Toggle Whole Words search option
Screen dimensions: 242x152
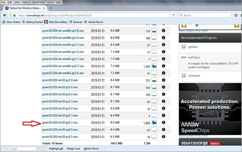(x=92, y=149)
